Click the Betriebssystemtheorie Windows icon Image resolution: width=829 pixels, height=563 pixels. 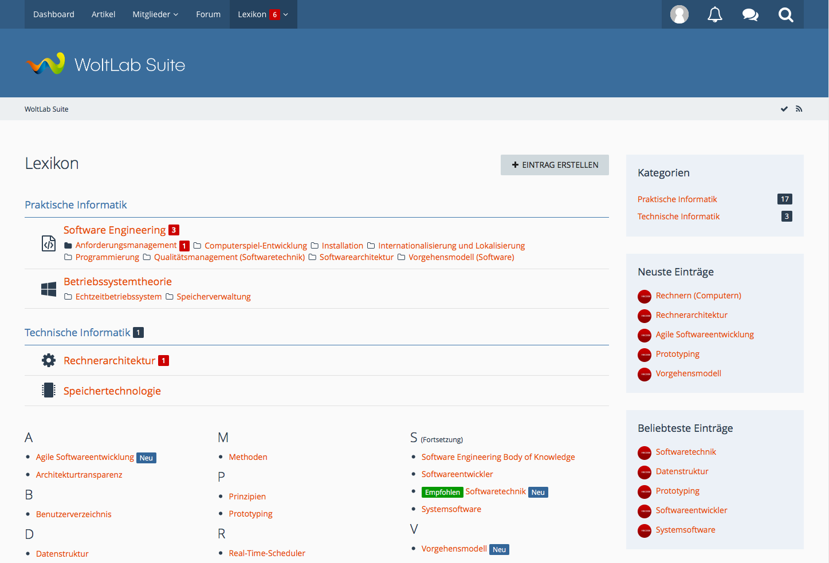point(49,289)
